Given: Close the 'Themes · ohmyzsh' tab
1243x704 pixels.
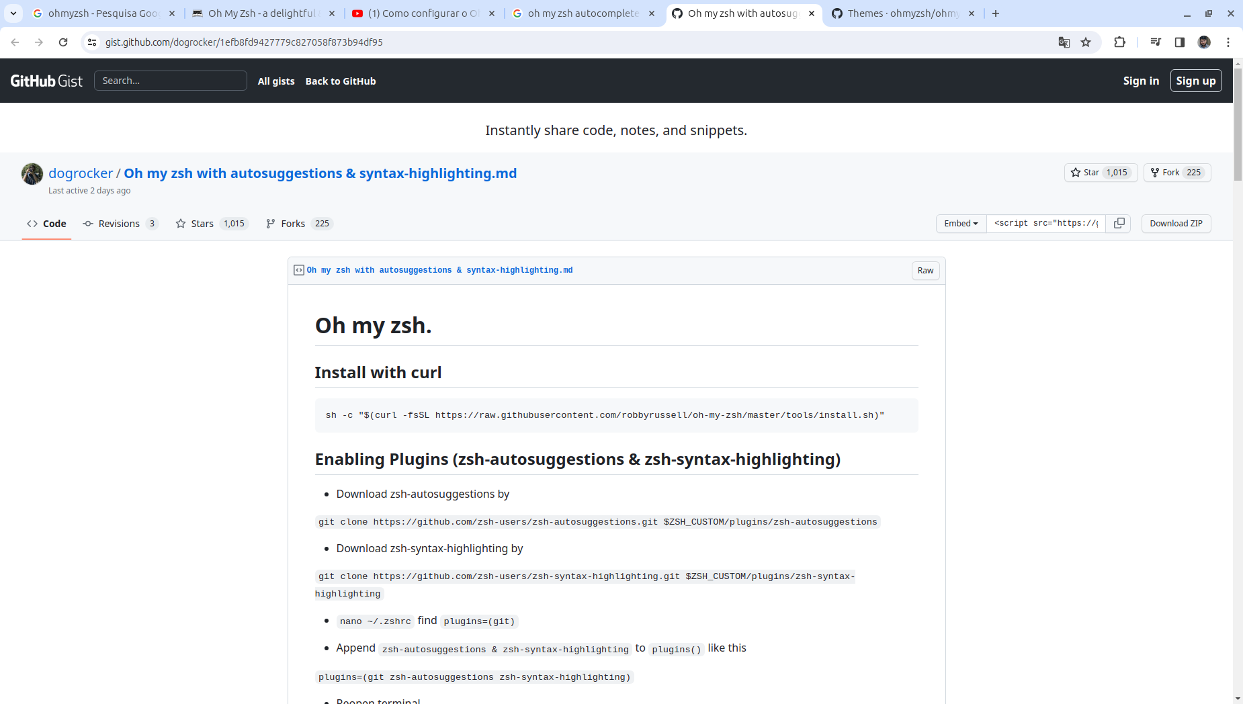Looking at the screenshot, I should click(972, 13).
